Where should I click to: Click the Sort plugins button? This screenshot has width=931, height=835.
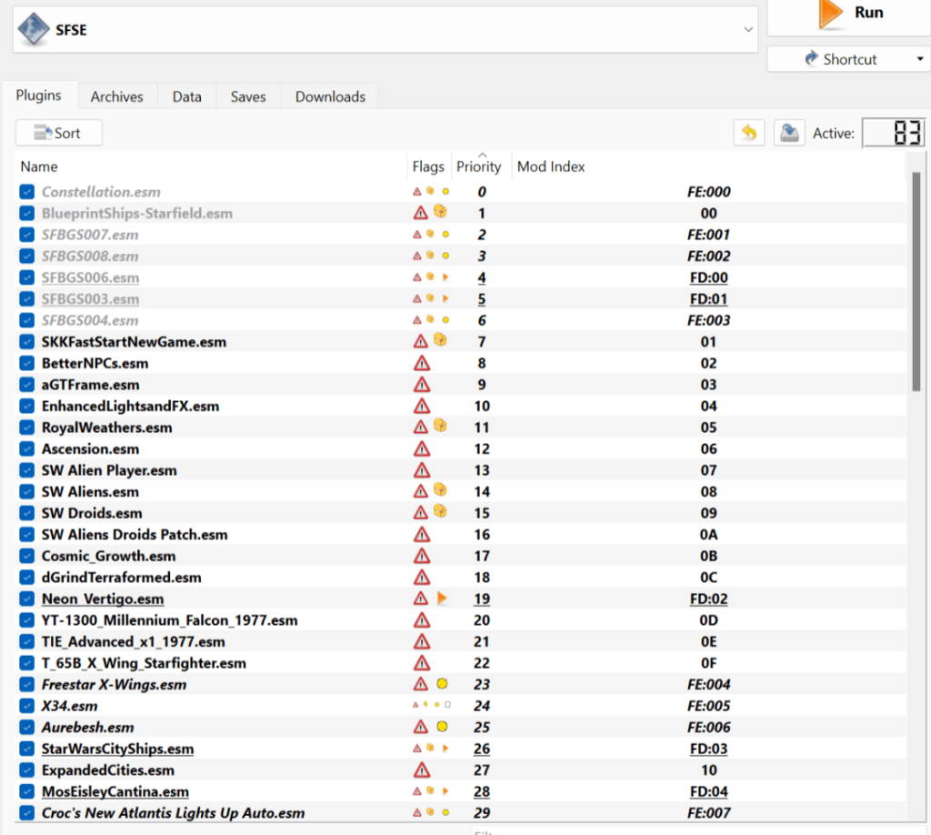pyautogui.click(x=58, y=133)
